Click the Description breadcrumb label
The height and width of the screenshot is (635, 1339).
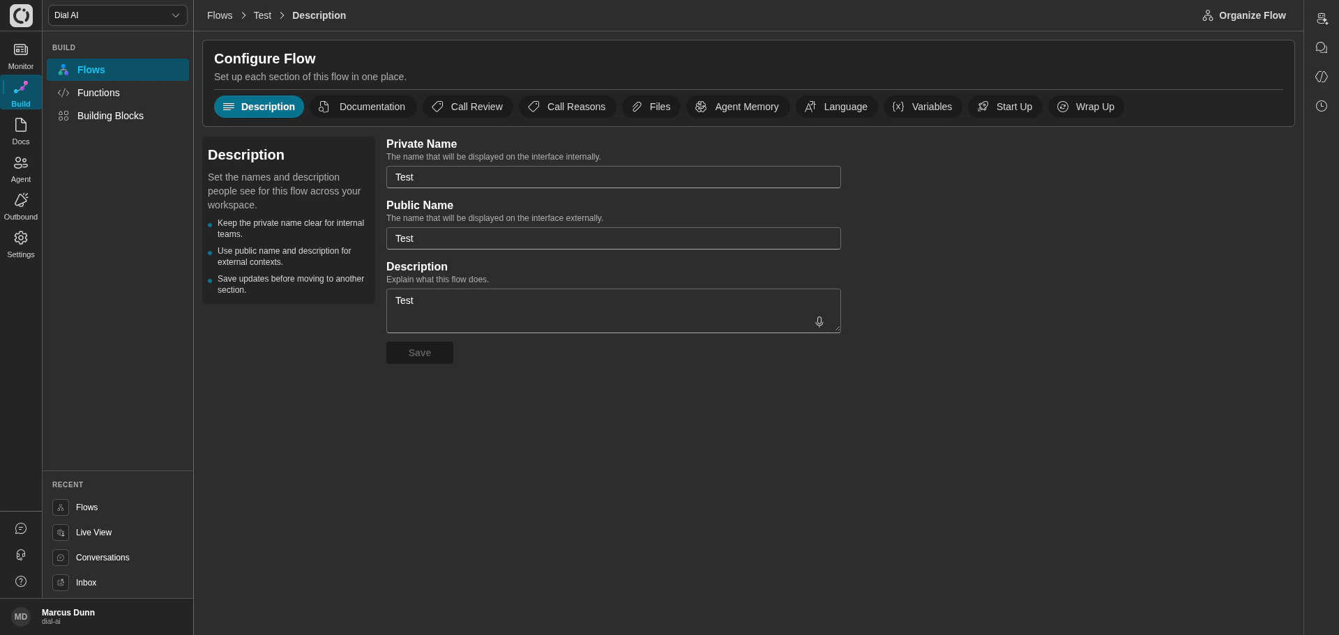click(319, 15)
